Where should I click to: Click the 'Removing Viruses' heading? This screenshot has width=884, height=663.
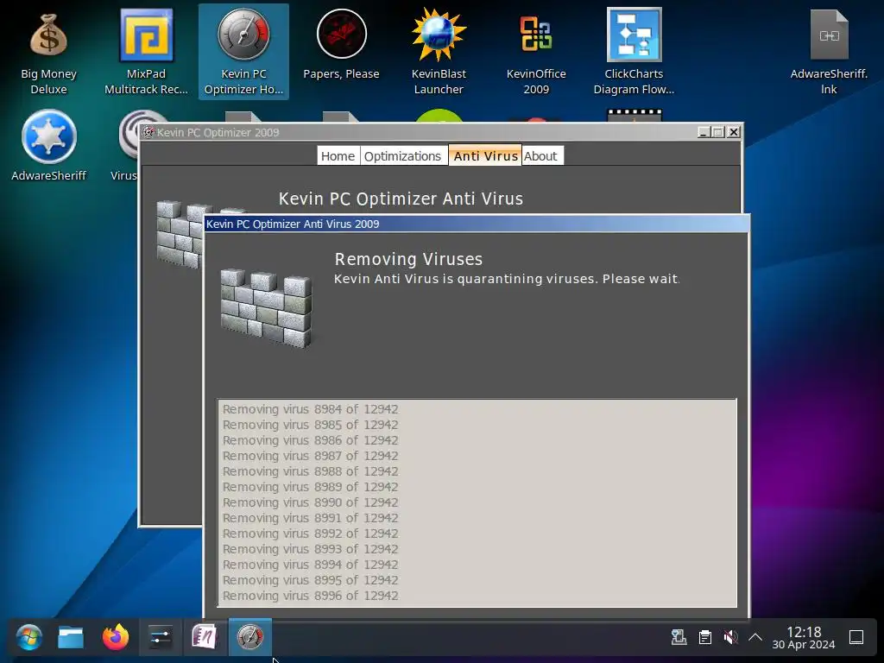408,259
